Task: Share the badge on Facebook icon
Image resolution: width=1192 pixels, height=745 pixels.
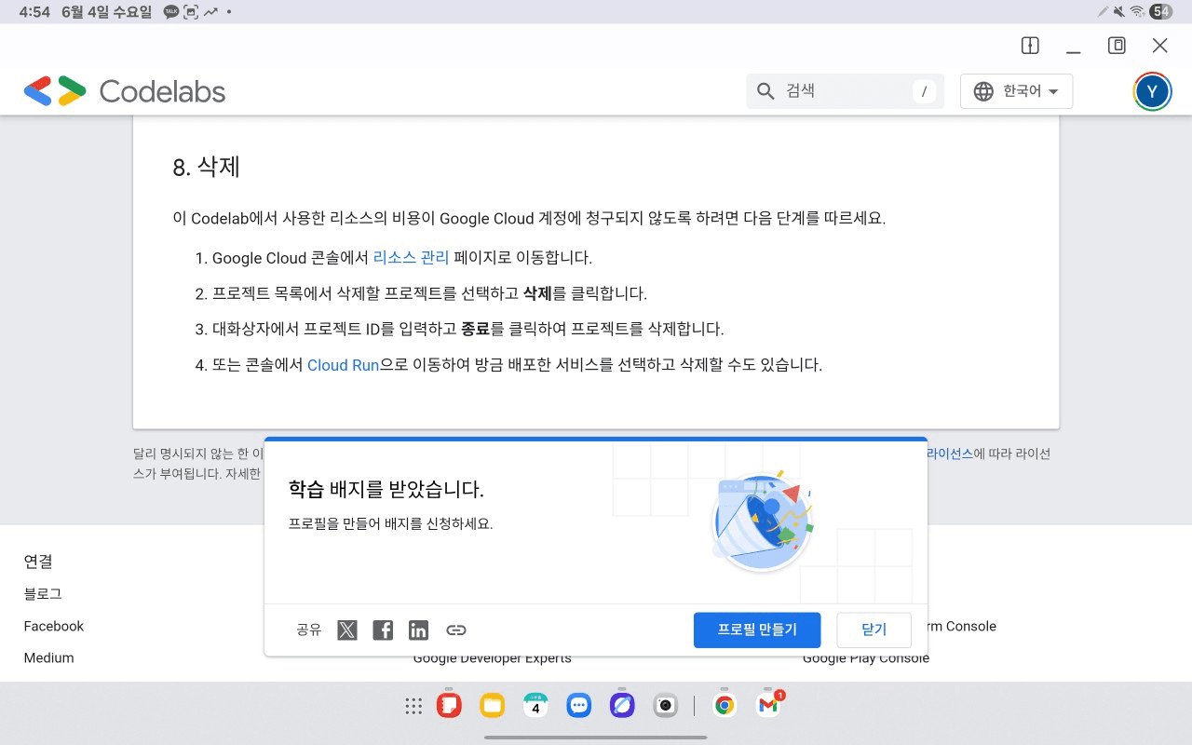Action: click(383, 630)
